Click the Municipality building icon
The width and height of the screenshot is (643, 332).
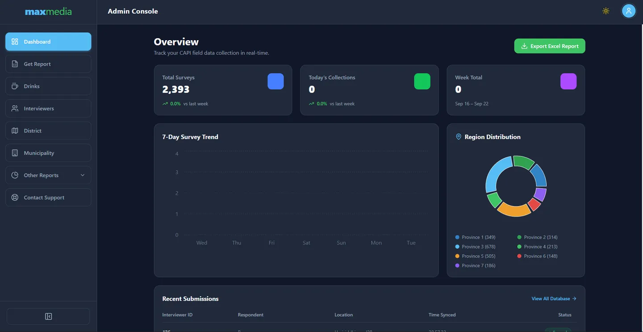pyautogui.click(x=15, y=153)
